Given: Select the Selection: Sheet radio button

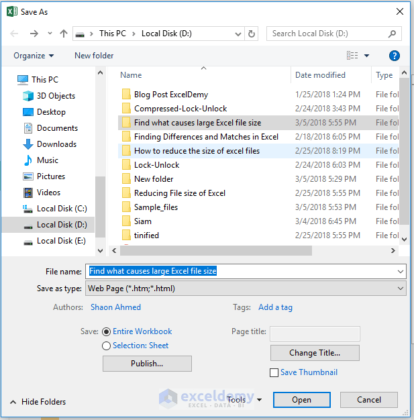Looking at the screenshot, I should click(107, 346).
